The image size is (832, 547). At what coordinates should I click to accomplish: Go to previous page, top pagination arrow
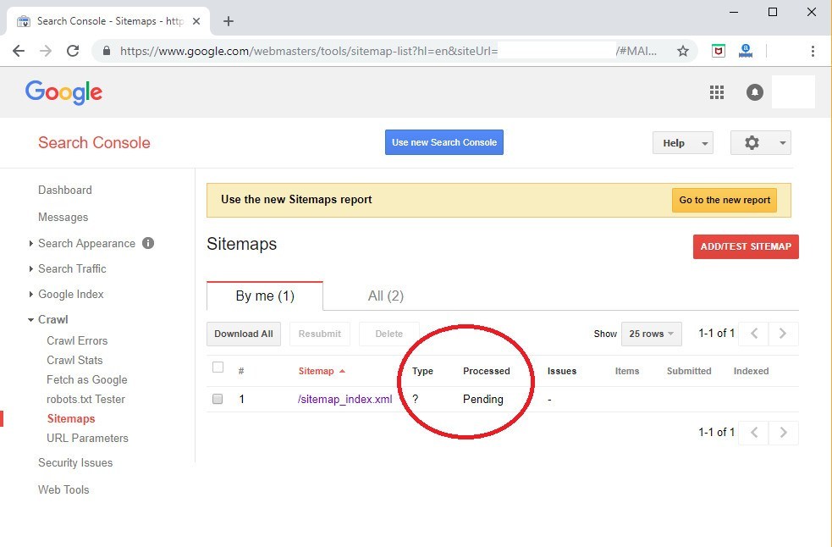click(753, 334)
